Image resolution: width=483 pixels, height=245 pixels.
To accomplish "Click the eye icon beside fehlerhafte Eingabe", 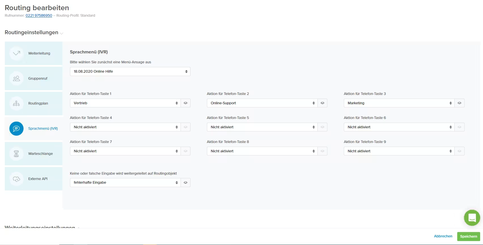I will [x=185, y=183].
